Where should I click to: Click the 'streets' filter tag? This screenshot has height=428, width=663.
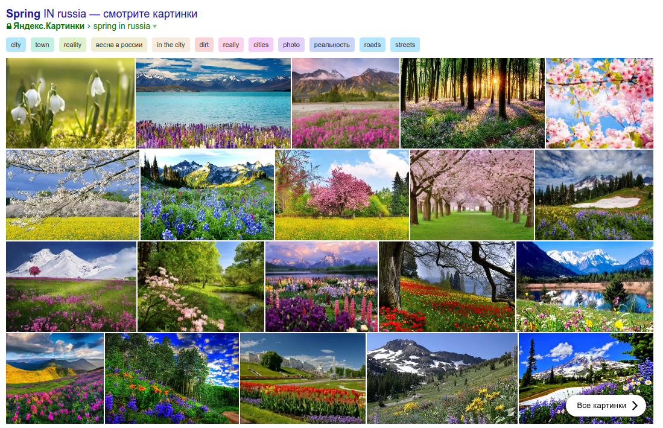pos(405,45)
